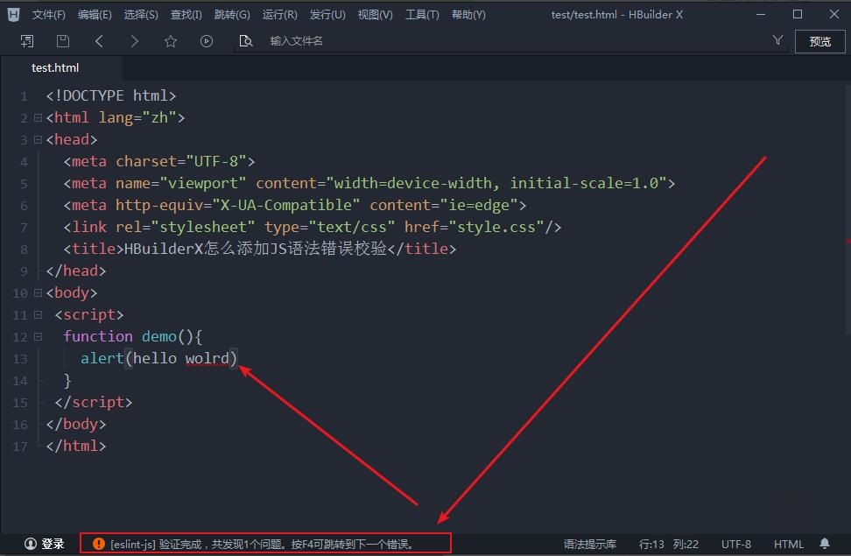The width and height of the screenshot is (851, 556).
Task: Click the file search magnifier icon
Action: click(246, 41)
